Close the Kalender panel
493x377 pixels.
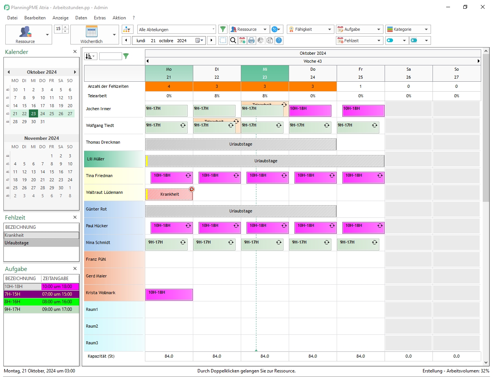pyautogui.click(x=75, y=52)
